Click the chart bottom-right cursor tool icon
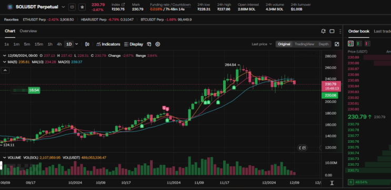This screenshot has width=391, height=190. (332, 183)
